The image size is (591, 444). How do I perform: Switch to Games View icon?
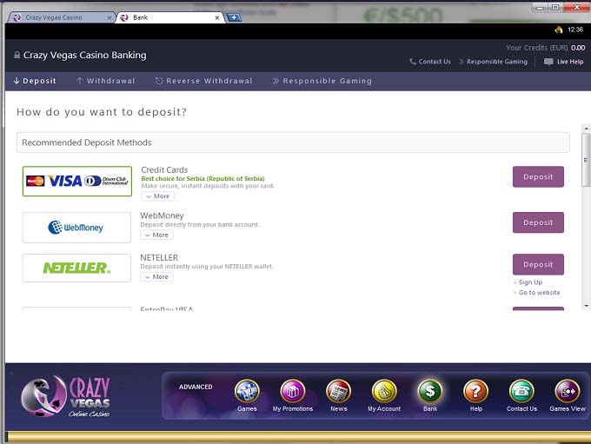coord(567,392)
